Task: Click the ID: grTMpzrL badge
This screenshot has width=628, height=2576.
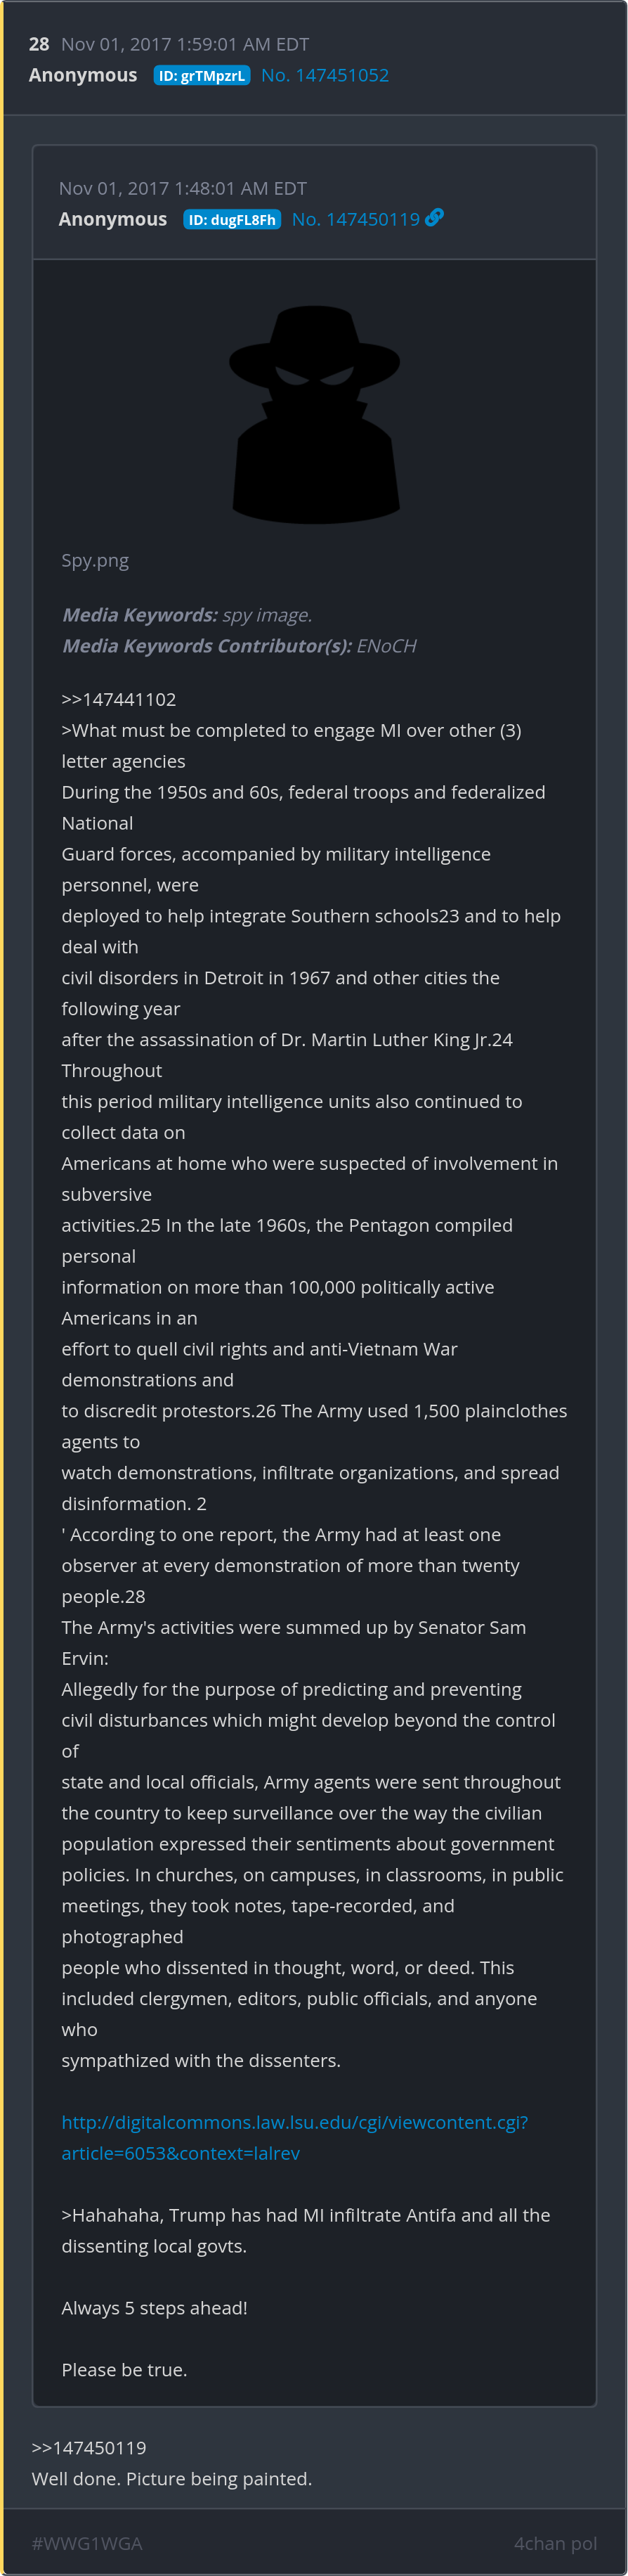Action: [x=202, y=76]
